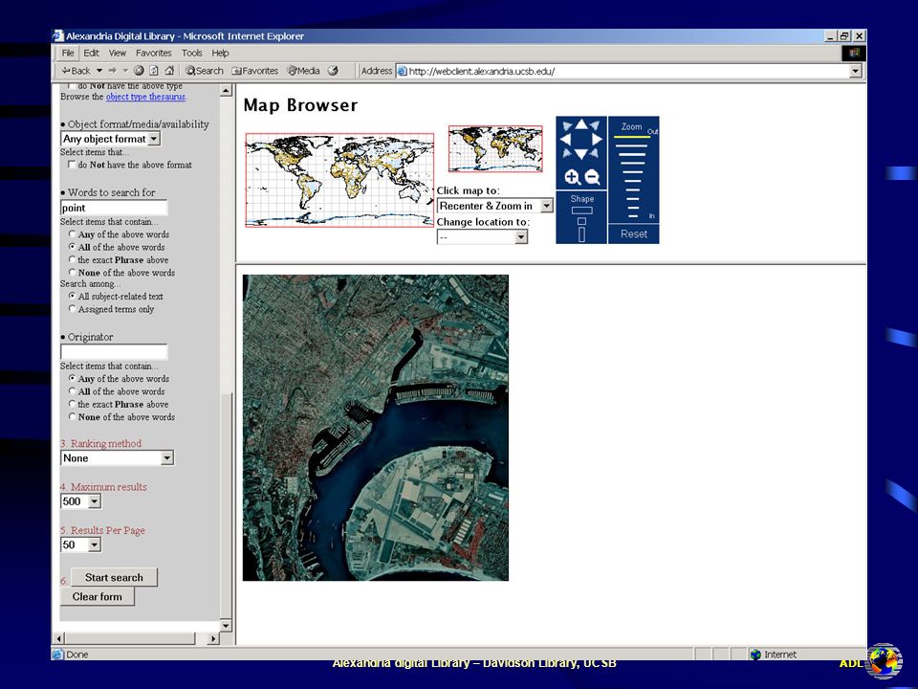The image size is (918, 689).
Task: Click the ADL globe logo
Action: click(885, 661)
